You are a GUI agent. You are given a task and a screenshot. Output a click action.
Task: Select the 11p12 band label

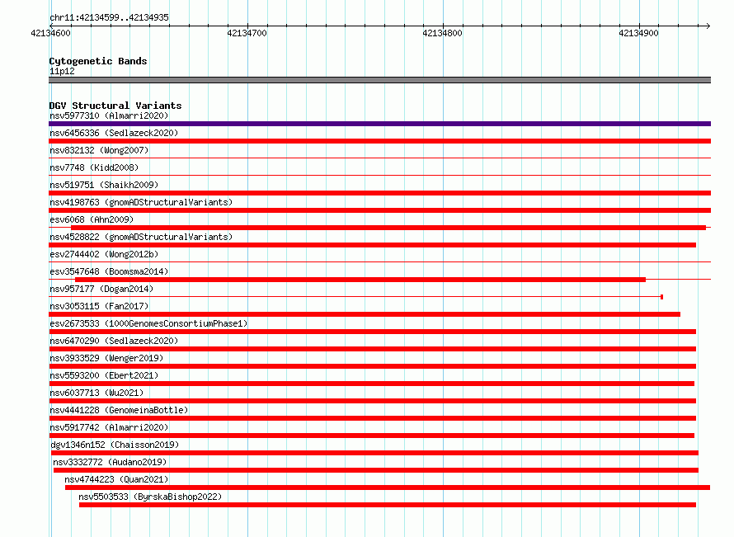click(62, 71)
